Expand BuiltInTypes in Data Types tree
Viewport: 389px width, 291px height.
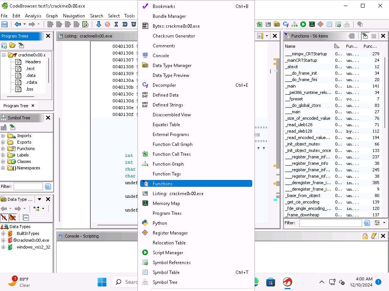pyautogui.click(x=3, y=233)
